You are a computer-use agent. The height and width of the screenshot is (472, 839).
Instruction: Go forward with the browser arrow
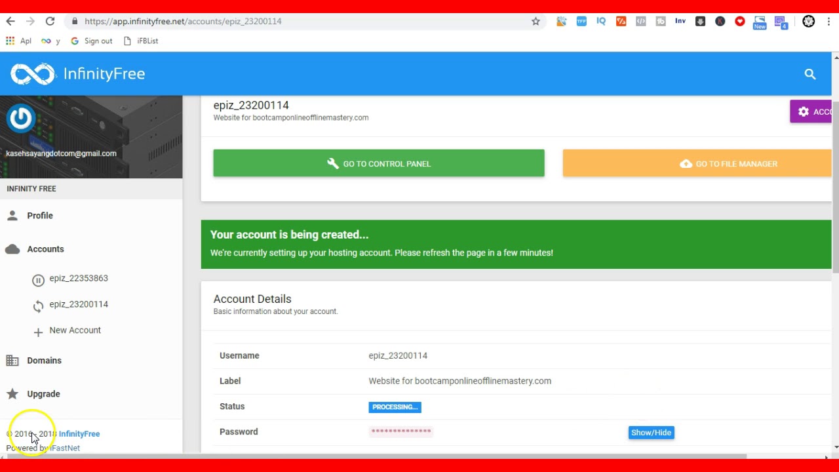(x=30, y=22)
